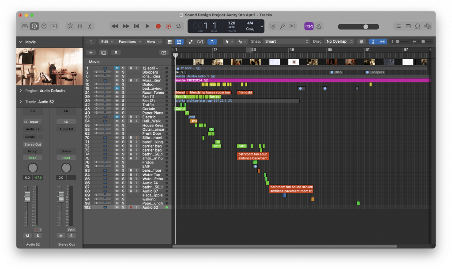Click the red Record button
This screenshot has height=270, width=452.
[x=158, y=26]
